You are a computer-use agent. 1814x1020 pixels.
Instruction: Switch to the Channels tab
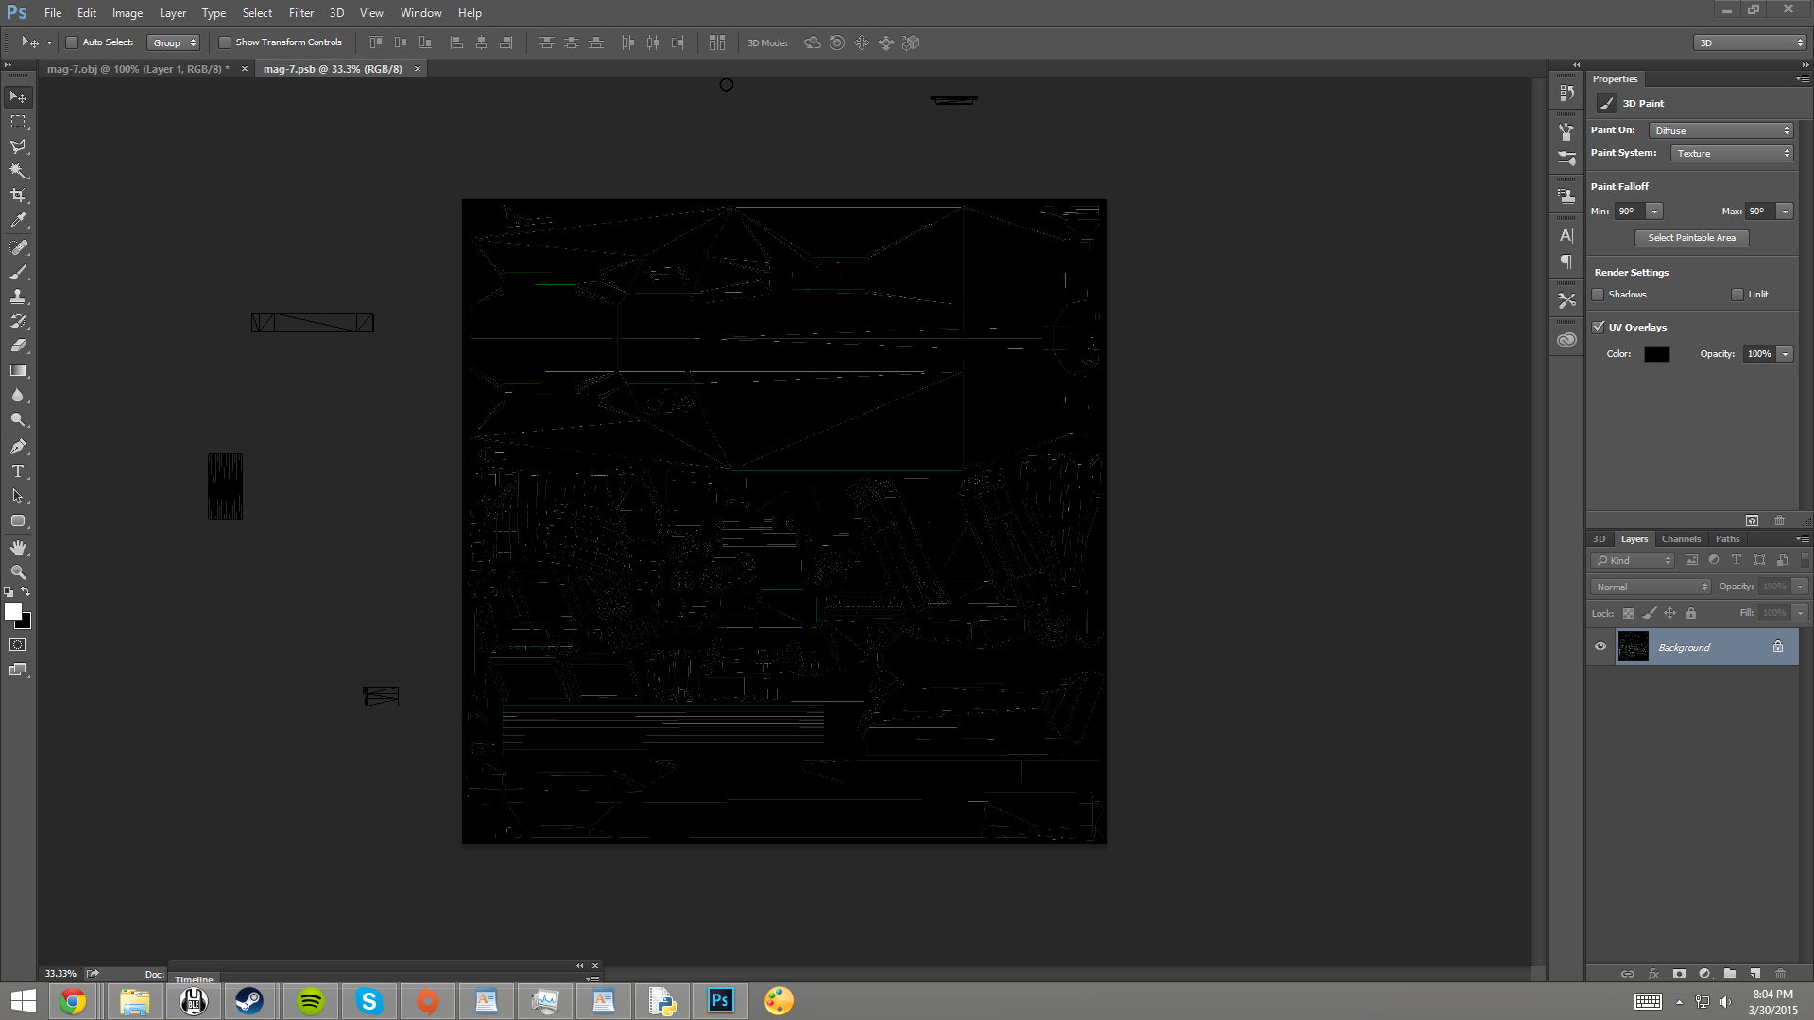pos(1681,539)
